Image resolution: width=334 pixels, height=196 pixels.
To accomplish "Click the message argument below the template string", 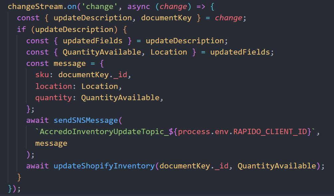I will click(51, 143).
